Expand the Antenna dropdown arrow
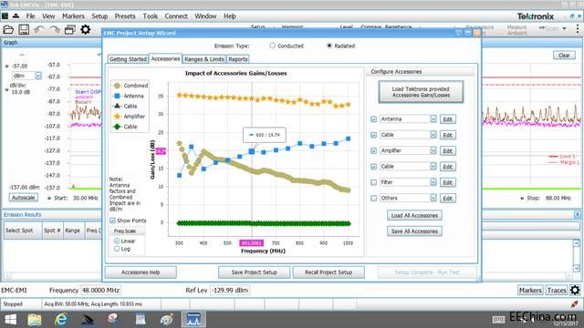The image size is (584, 328). tap(433, 119)
